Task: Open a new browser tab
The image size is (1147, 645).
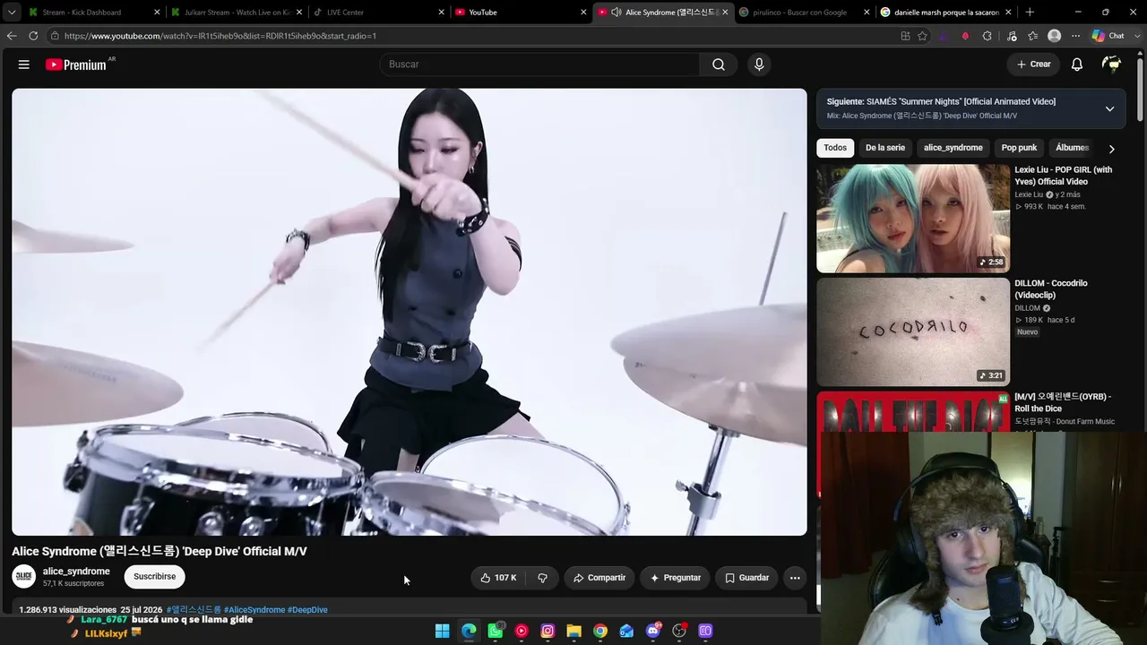Action: pyautogui.click(x=1030, y=13)
